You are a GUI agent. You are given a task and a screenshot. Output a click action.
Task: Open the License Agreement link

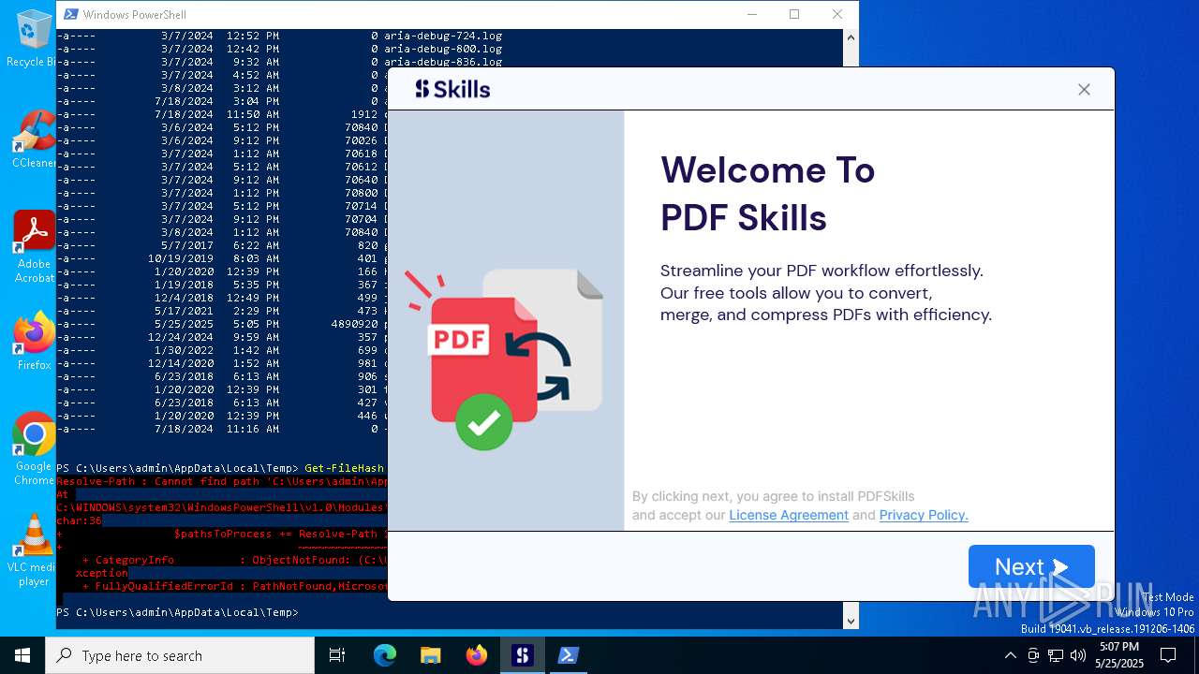tap(789, 515)
